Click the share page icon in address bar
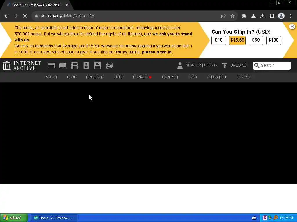 tap(223, 16)
